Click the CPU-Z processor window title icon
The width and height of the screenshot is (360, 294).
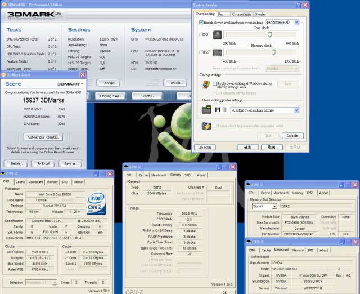[3, 174]
